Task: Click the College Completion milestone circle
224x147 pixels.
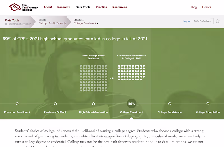Action: pyautogui.click(x=208, y=104)
